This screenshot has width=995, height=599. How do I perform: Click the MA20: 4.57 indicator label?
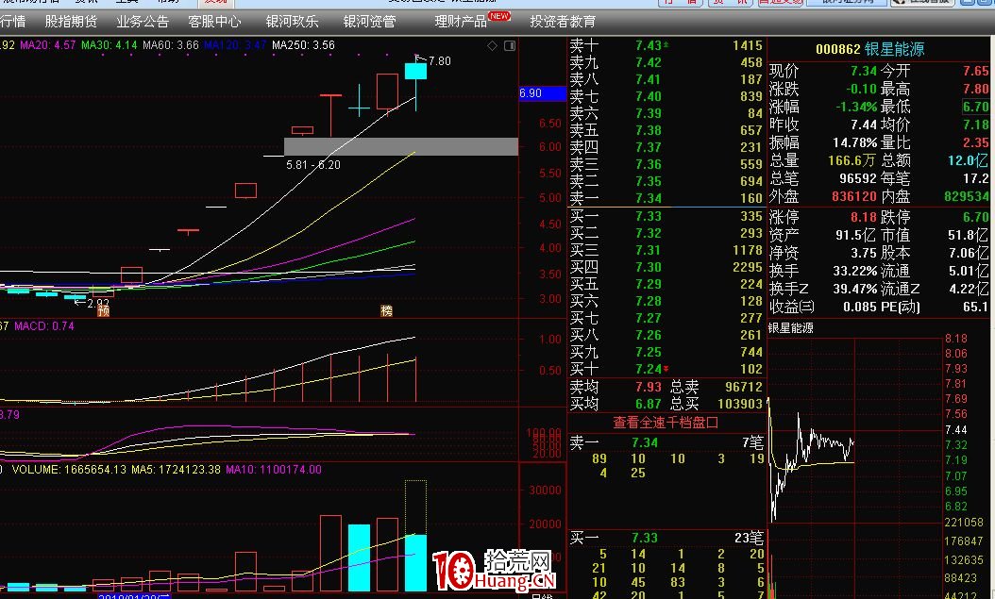click(47, 45)
